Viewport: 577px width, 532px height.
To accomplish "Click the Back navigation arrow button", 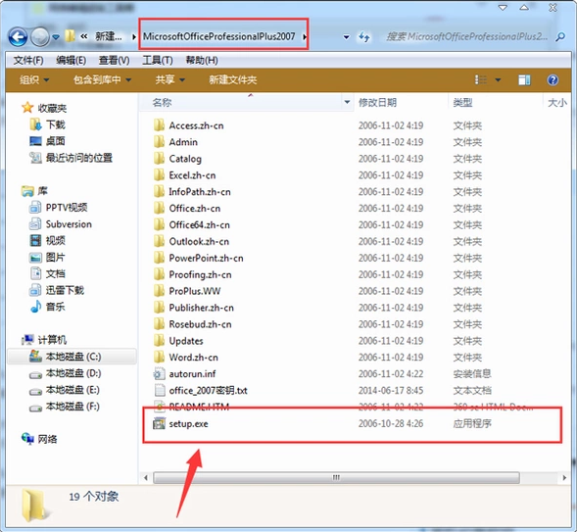I will (18, 37).
